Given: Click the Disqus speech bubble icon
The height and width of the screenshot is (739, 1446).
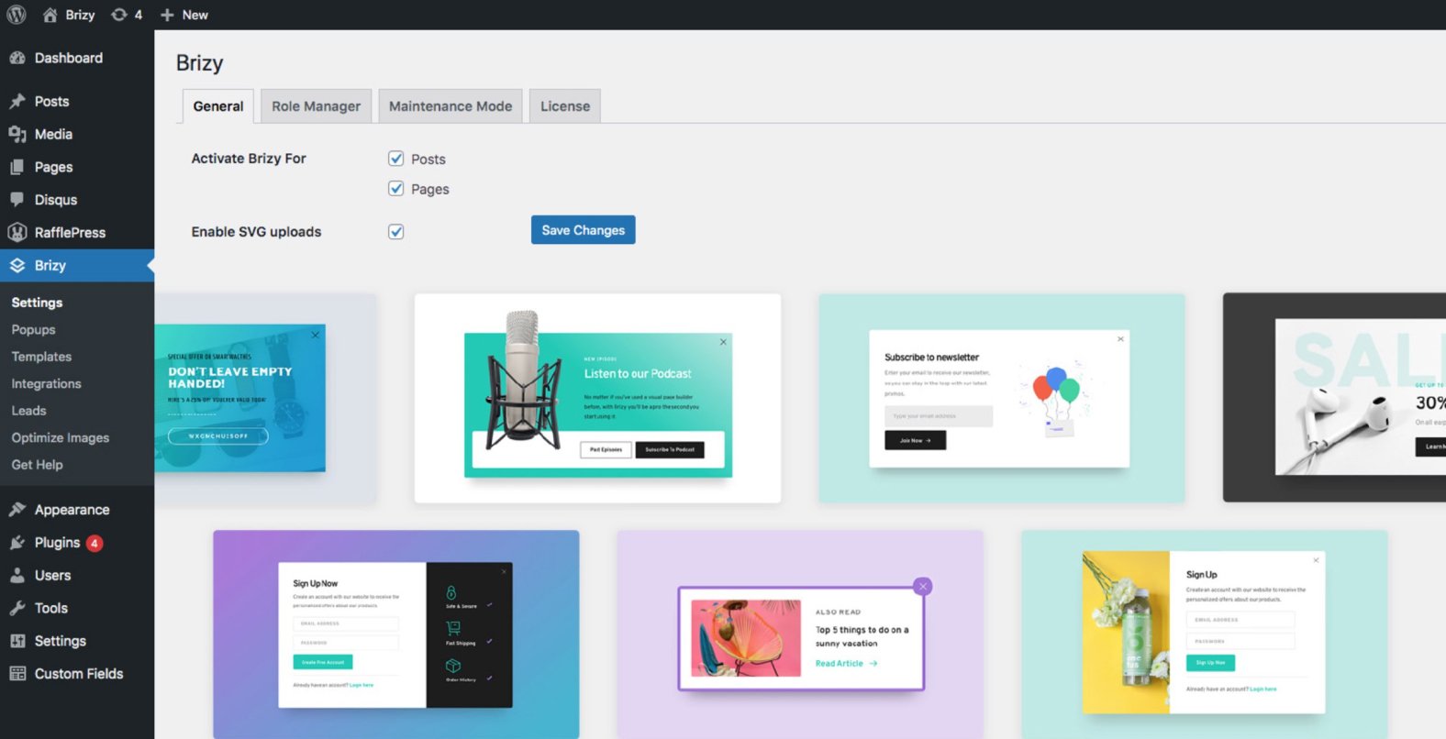Looking at the screenshot, I should pos(17,200).
